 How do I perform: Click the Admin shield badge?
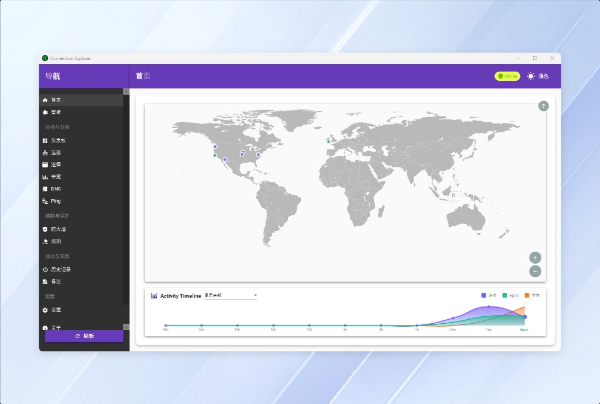507,76
